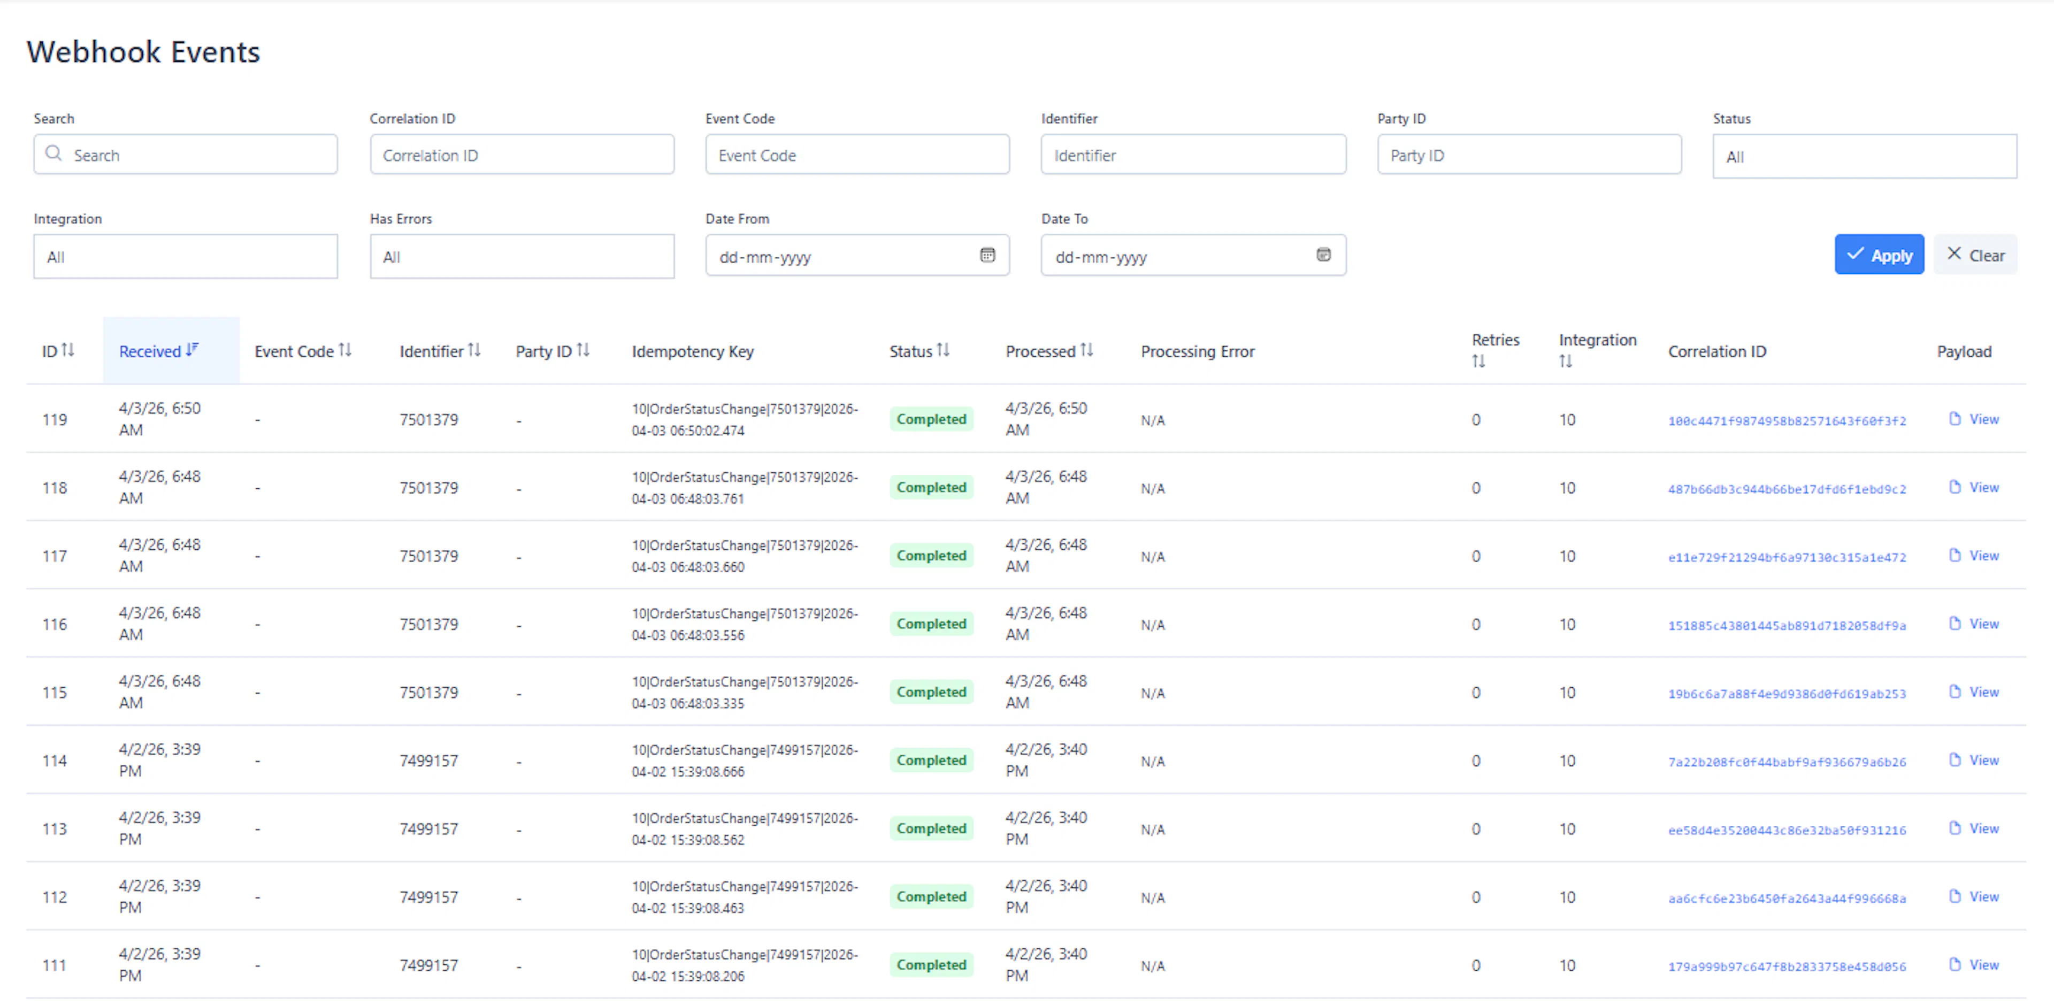Screen dimensions: 2054x1006
Task: Click the Received column header label
Action: coord(150,351)
